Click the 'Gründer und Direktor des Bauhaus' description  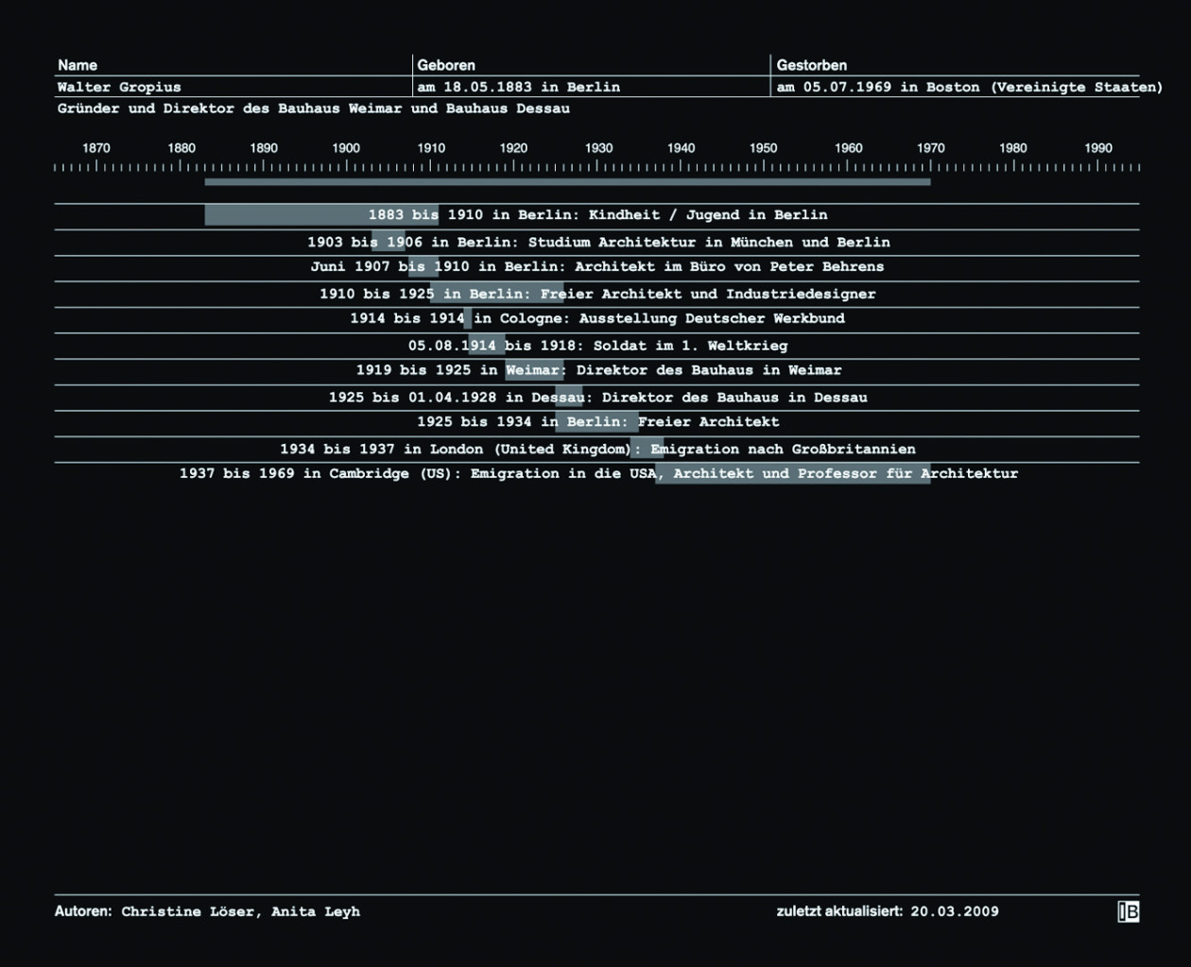[314, 109]
